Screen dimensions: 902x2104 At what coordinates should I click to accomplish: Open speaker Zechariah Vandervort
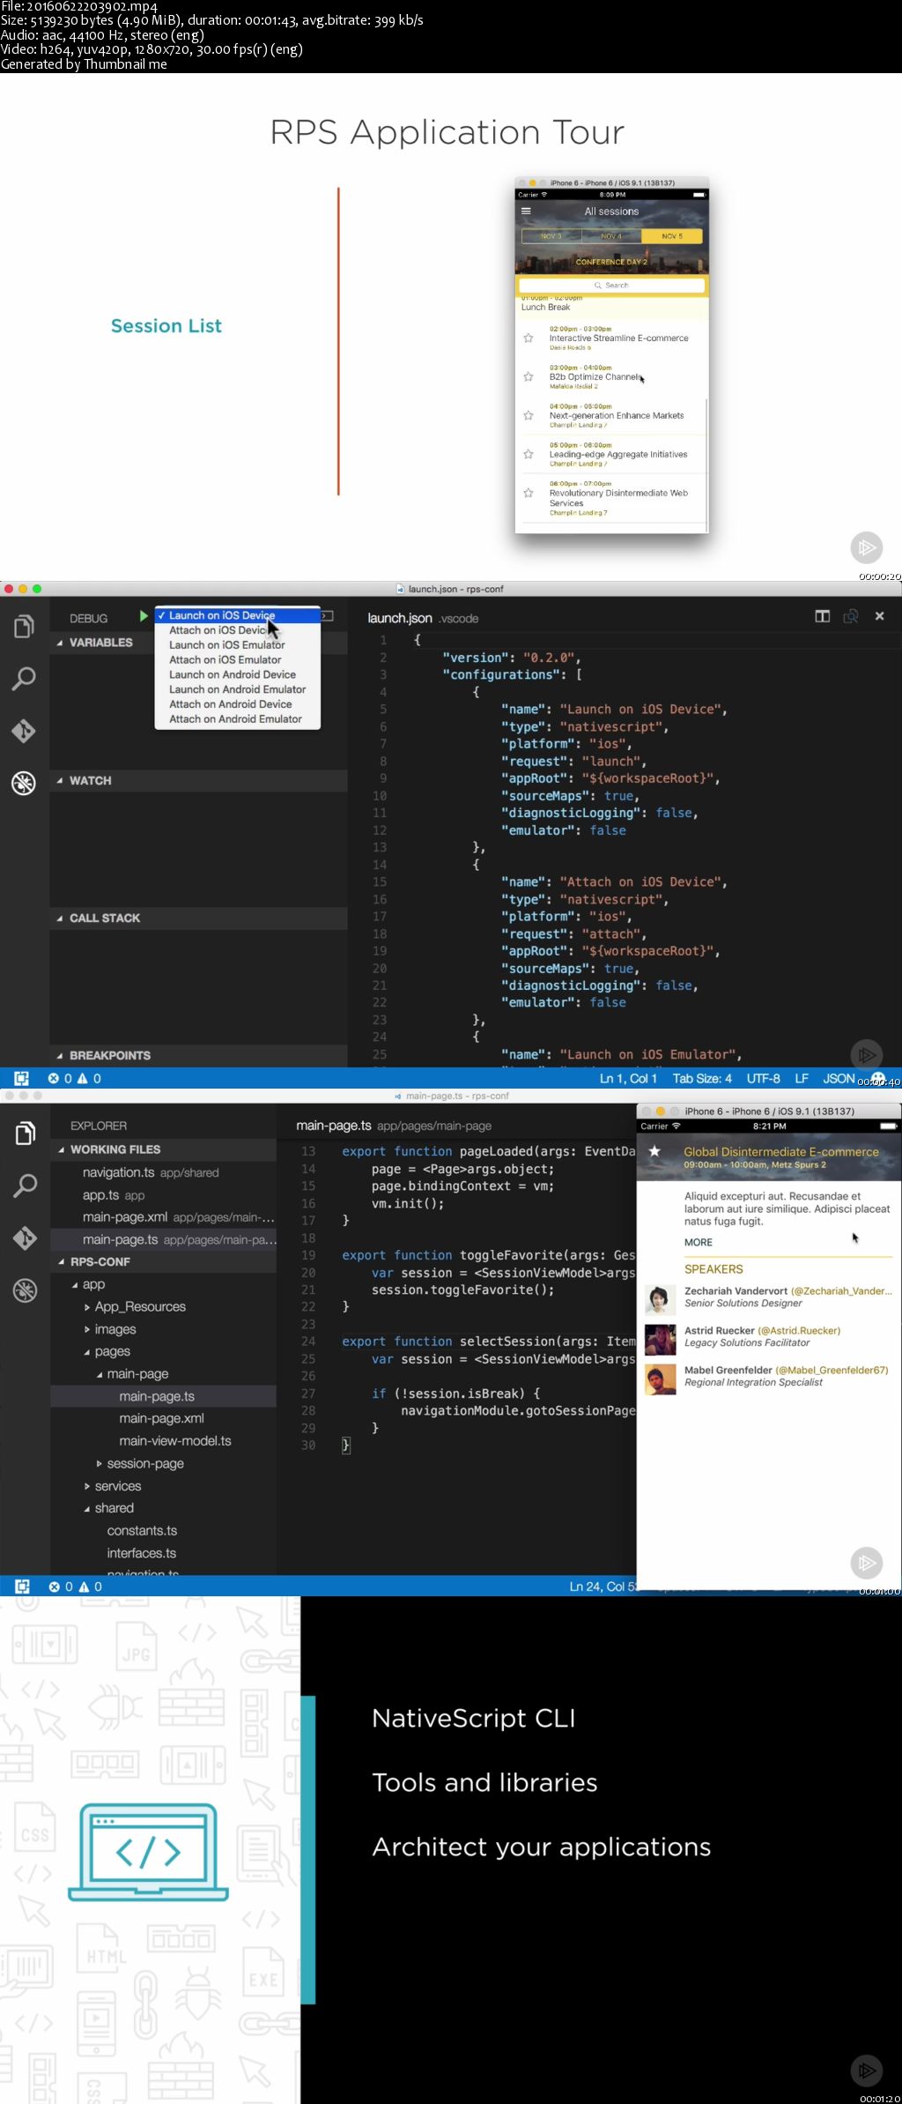click(768, 1297)
